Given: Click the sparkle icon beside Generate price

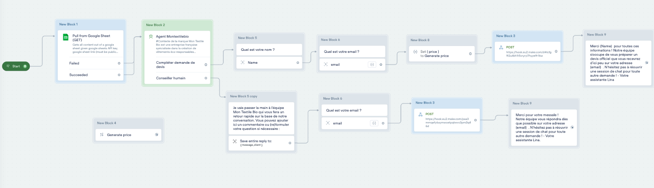Looking at the screenshot, I should [102, 135].
